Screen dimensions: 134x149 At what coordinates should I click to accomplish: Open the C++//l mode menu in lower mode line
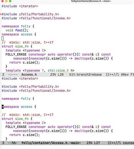[x=114, y=143]
